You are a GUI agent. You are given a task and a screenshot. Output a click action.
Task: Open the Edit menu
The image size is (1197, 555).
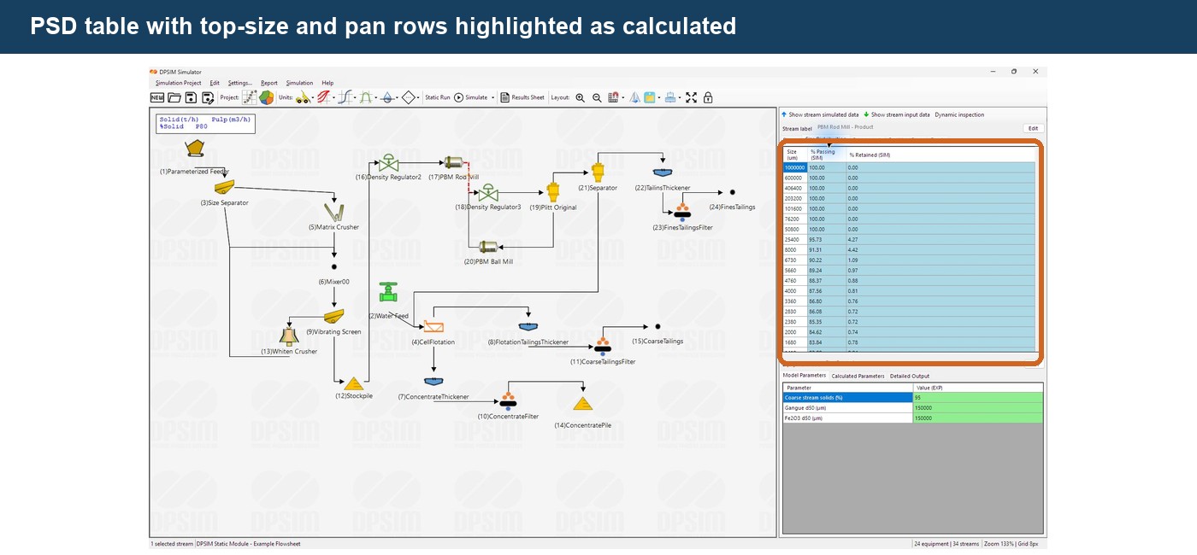(215, 83)
